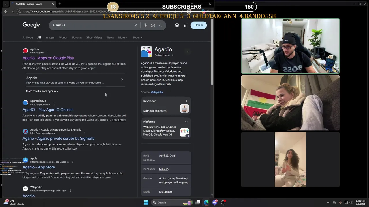Image resolution: width=369 pixels, height=207 pixels.
Task: Open the Google apps grid
Action: [x=186, y=25]
